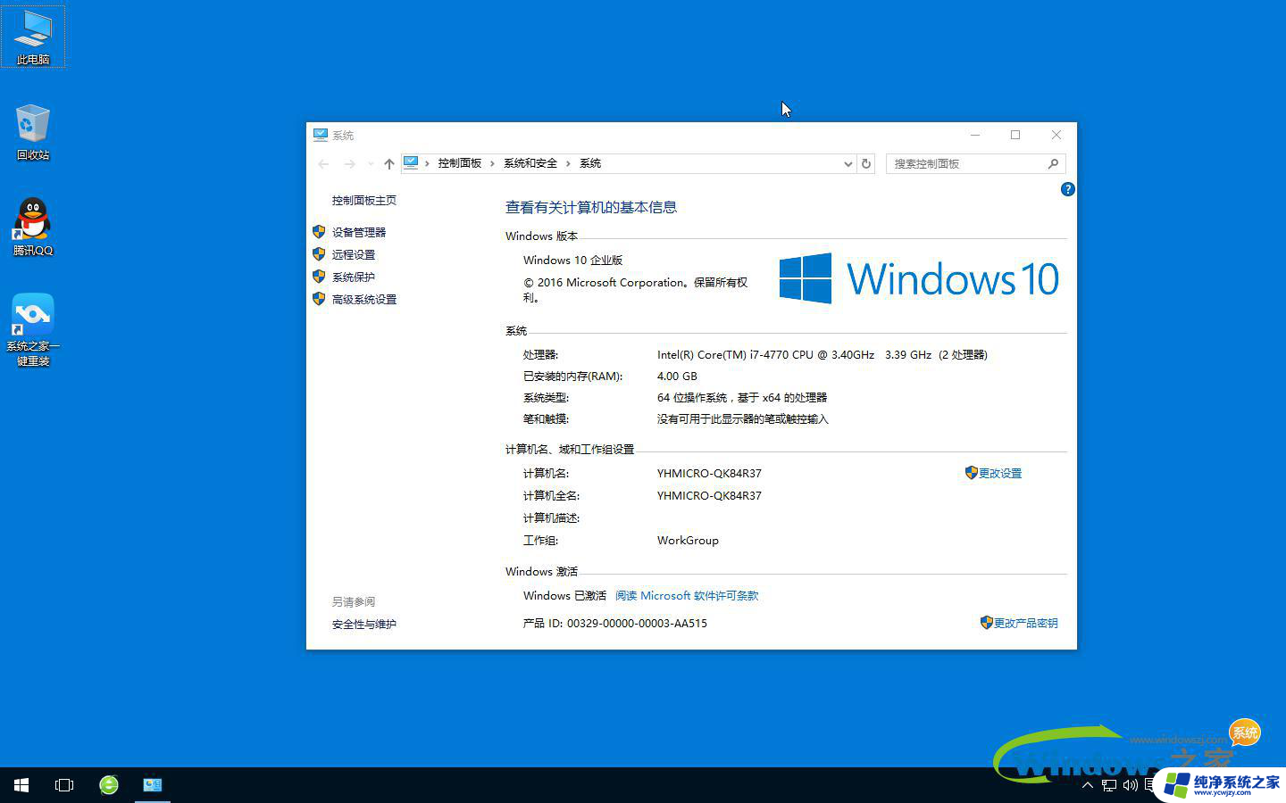Open Task View on the taskbar
The width and height of the screenshot is (1286, 803).
[x=64, y=785]
